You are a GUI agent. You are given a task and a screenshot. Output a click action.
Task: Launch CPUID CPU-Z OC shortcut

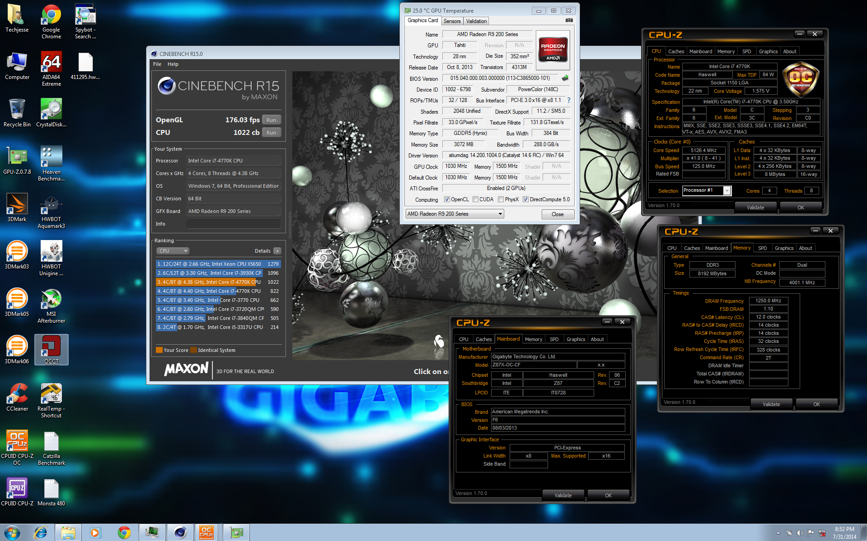(17, 448)
